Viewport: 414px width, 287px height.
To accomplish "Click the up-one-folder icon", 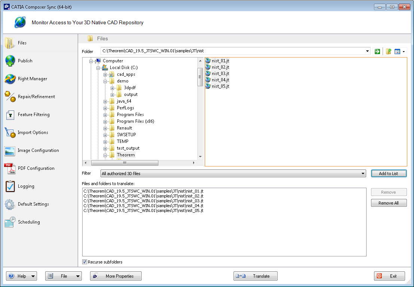I will pyautogui.click(x=388, y=52).
